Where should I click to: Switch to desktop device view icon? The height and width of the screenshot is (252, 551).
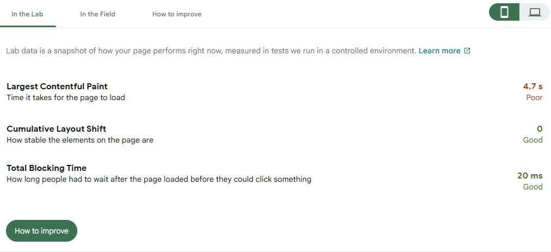point(535,13)
